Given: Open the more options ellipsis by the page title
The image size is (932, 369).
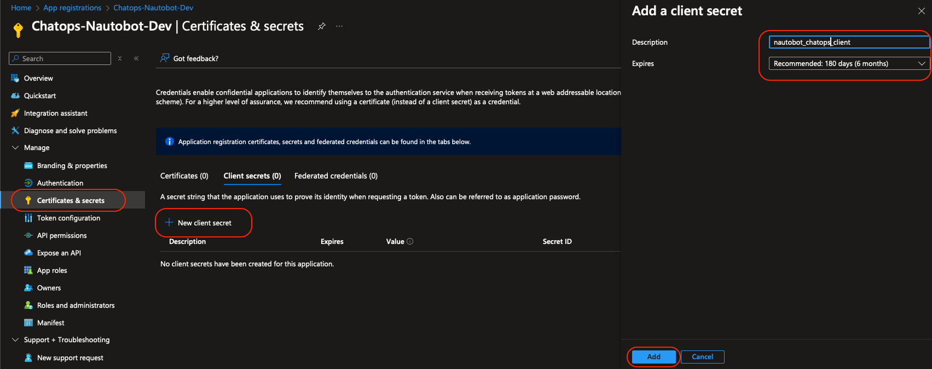Looking at the screenshot, I should [x=339, y=26].
